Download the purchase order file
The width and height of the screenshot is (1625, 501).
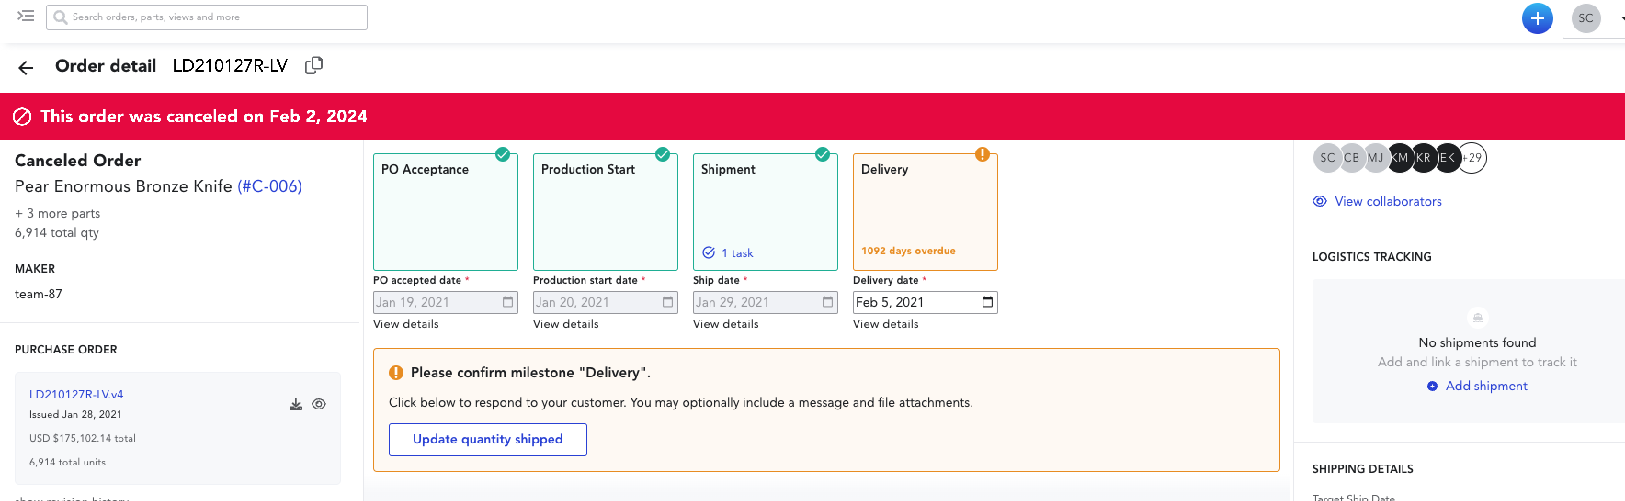[x=295, y=404]
